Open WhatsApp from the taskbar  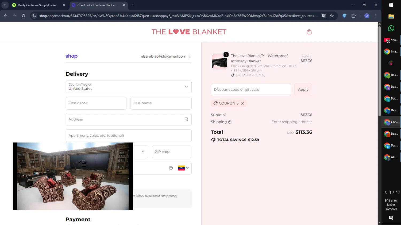point(391,28)
